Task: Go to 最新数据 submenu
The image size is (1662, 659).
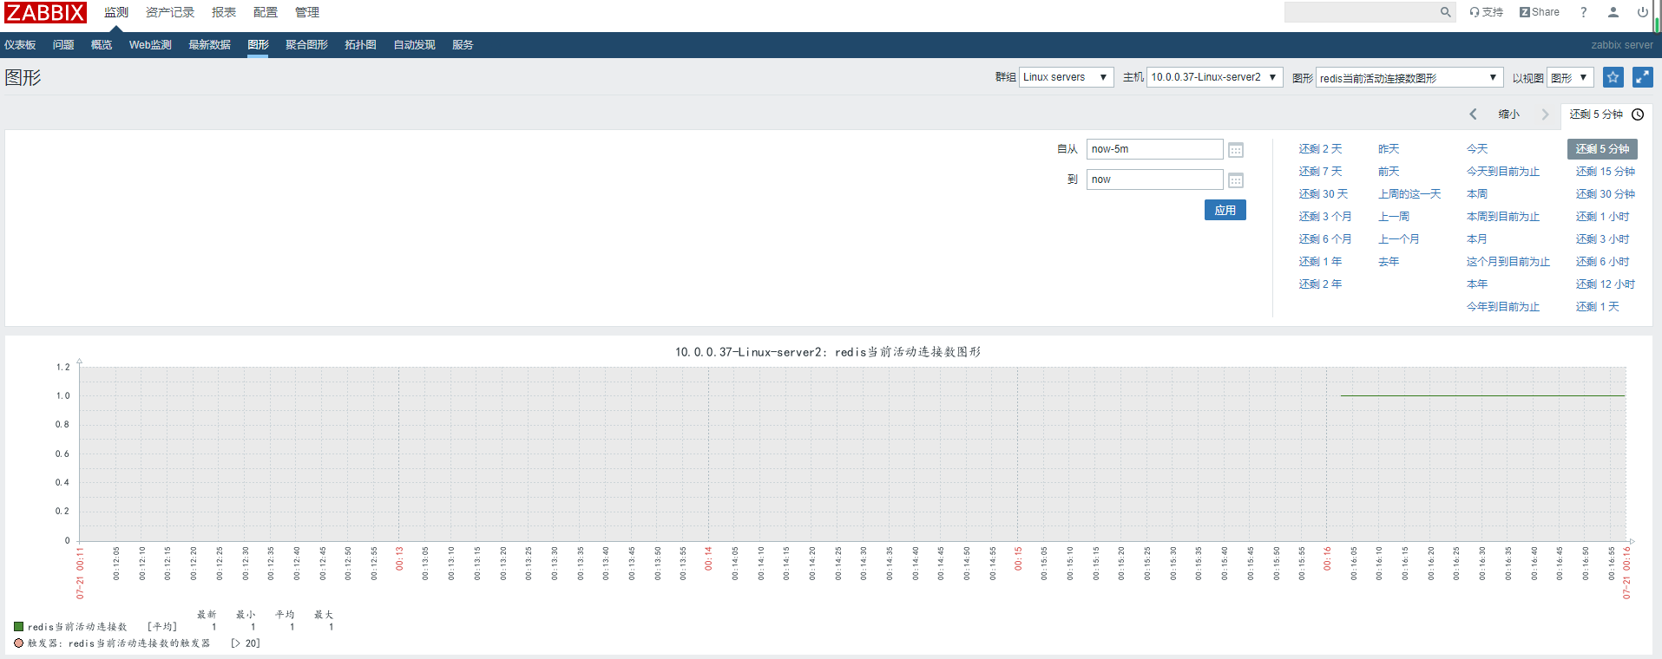Action: pos(209,45)
